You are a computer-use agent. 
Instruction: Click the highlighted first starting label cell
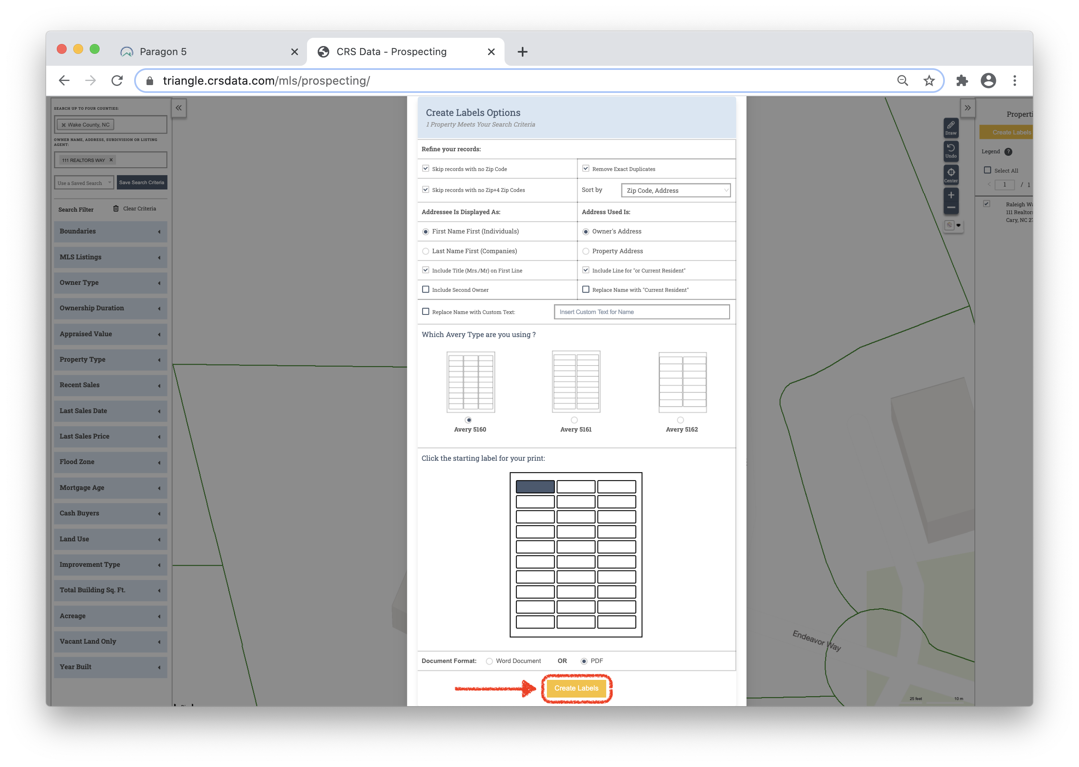[x=535, y=486]
